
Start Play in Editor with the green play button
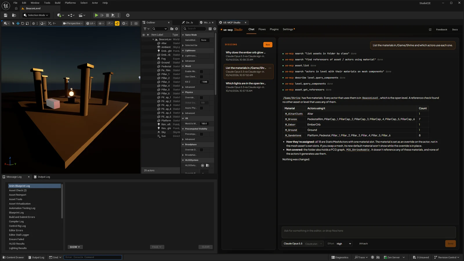point(96,15)
